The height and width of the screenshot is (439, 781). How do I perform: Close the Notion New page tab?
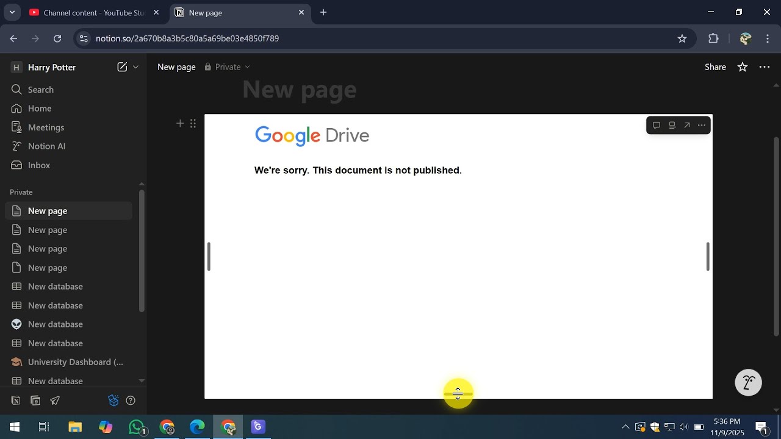[301, 12]
